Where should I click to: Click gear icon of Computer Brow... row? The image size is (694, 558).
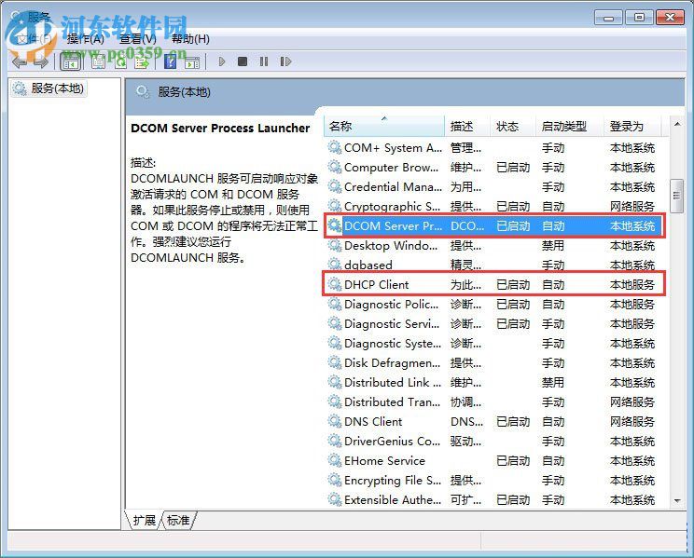pos(335,167)
